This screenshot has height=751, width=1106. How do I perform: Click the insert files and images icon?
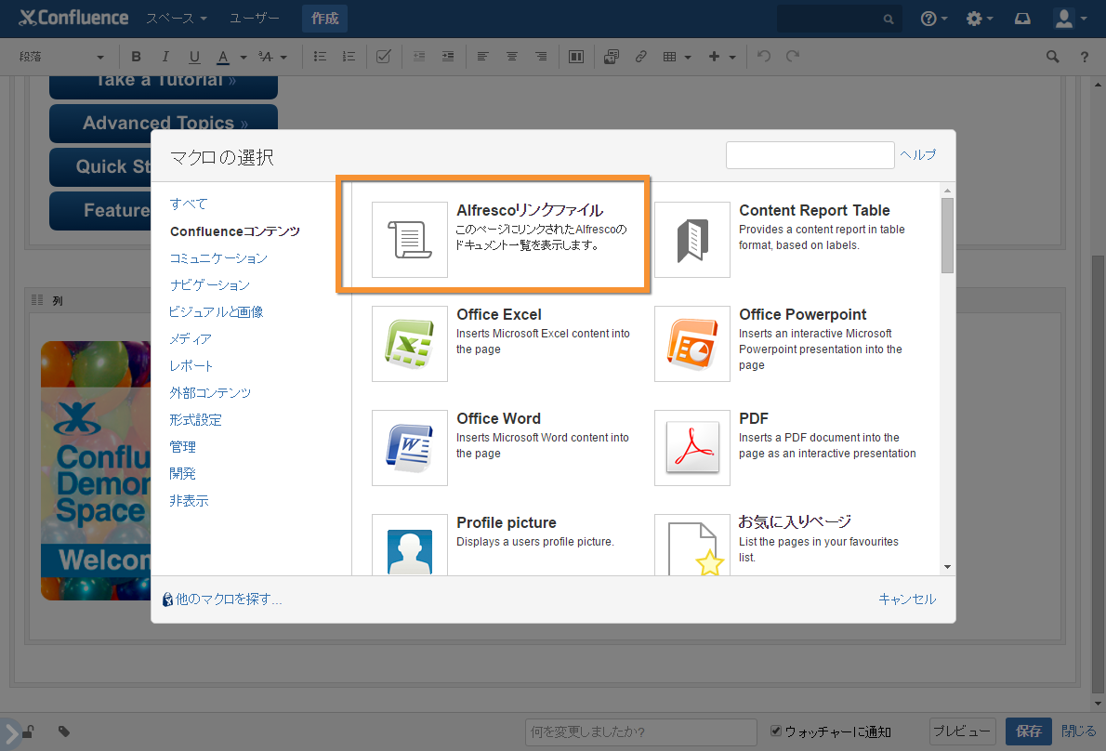[612, 57]
